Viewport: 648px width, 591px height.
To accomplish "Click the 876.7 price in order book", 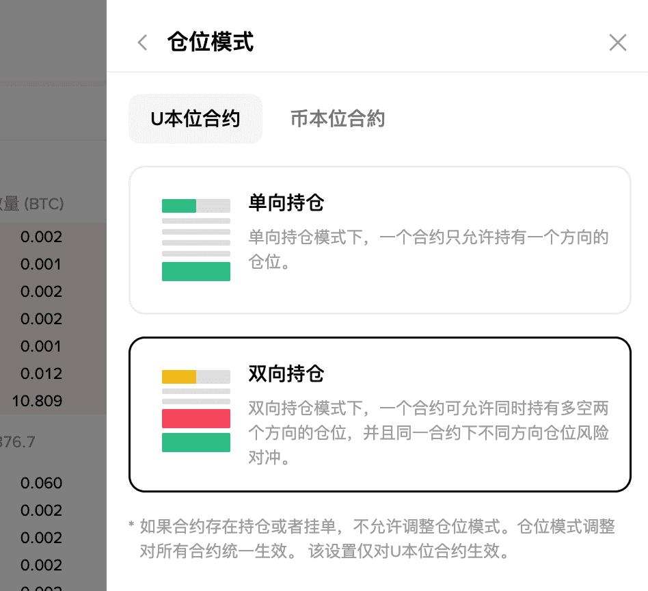I will 18,442.
